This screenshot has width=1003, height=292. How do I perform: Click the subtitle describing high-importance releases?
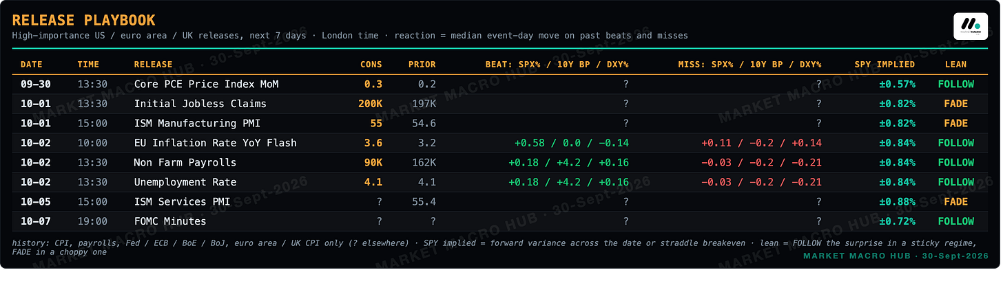(x=350, y=35)
